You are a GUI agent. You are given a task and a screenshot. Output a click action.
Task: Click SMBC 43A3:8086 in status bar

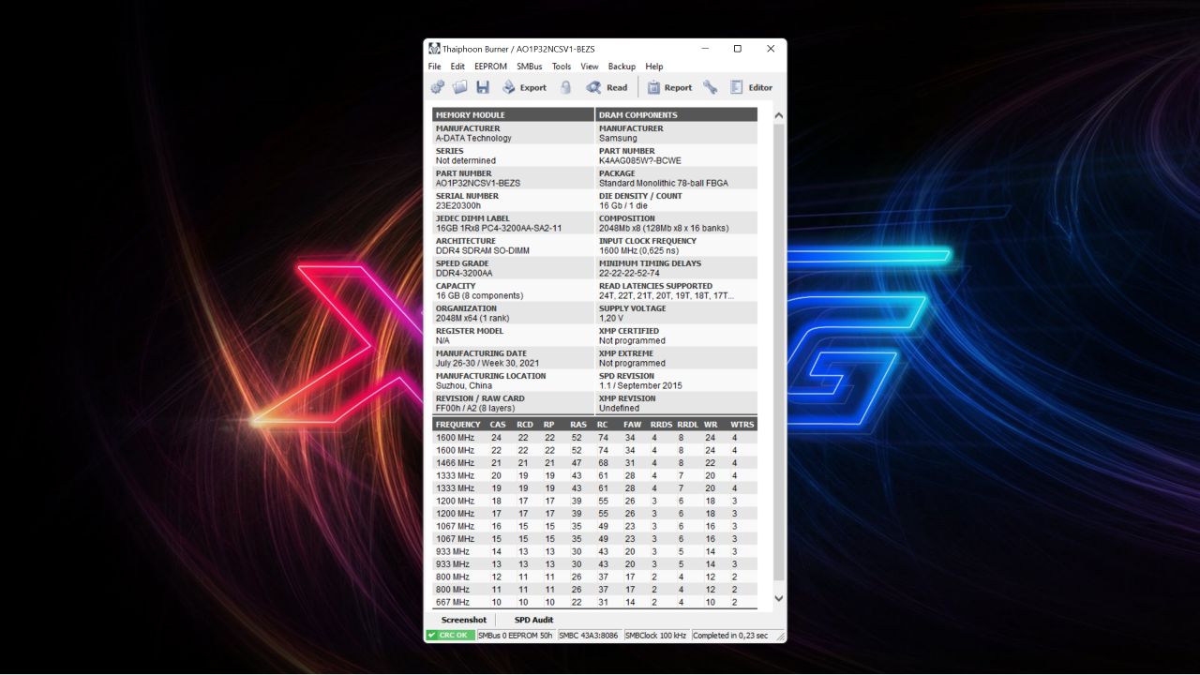590,636
